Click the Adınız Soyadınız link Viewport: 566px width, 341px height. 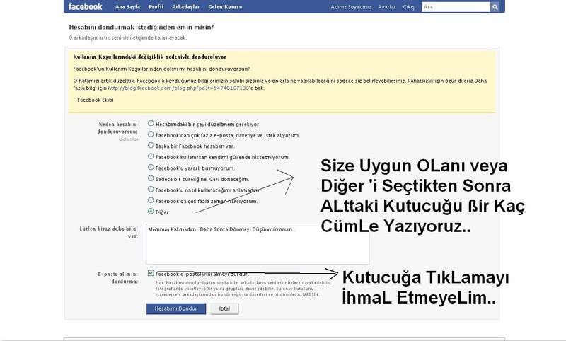(351, 7)
